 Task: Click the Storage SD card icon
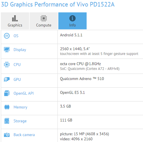[7, 121]
